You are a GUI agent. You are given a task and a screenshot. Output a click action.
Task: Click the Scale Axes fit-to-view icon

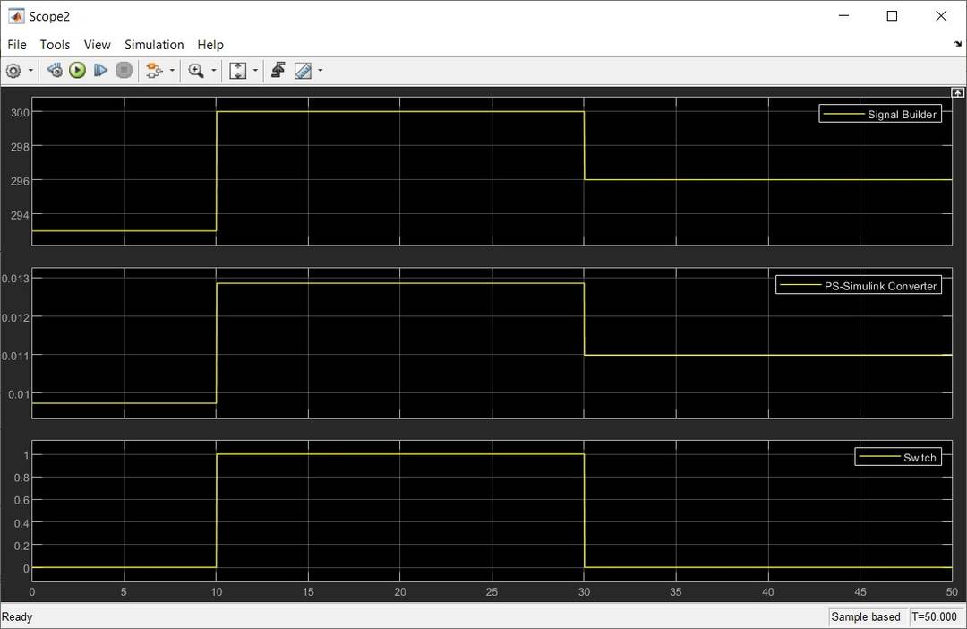(x=236, y=70)
